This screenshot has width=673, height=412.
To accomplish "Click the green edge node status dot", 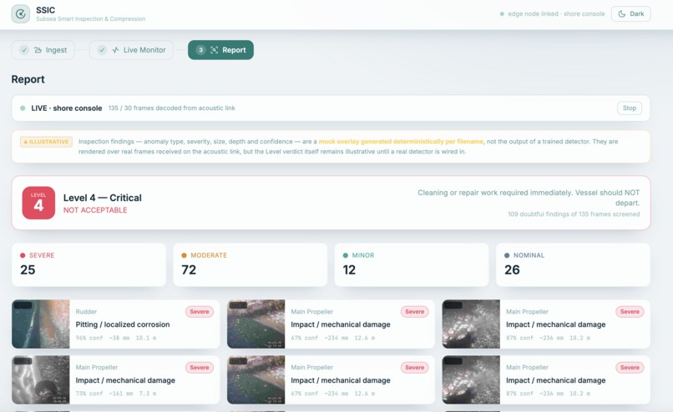I will point(502,13).
